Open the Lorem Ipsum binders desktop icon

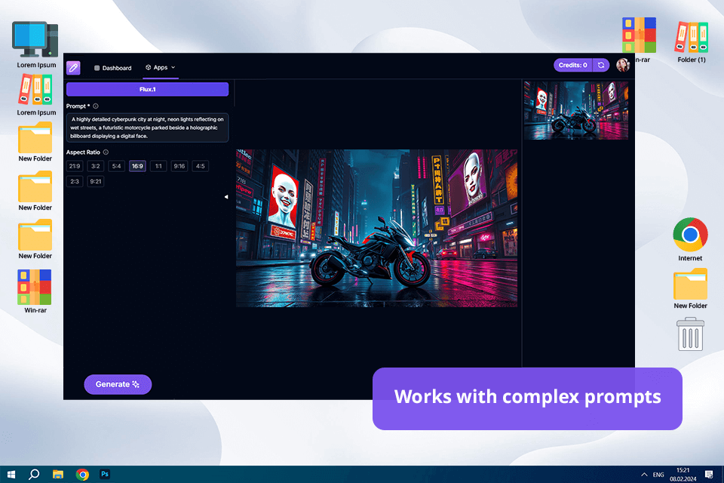(x=36, y=95)
